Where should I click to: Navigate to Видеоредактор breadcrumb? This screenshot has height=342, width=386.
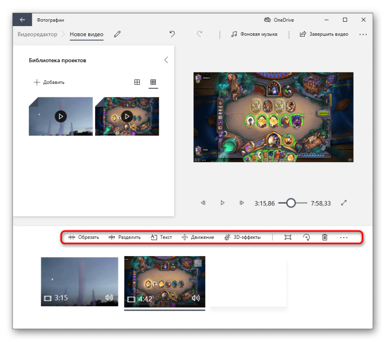click(37, 34)
